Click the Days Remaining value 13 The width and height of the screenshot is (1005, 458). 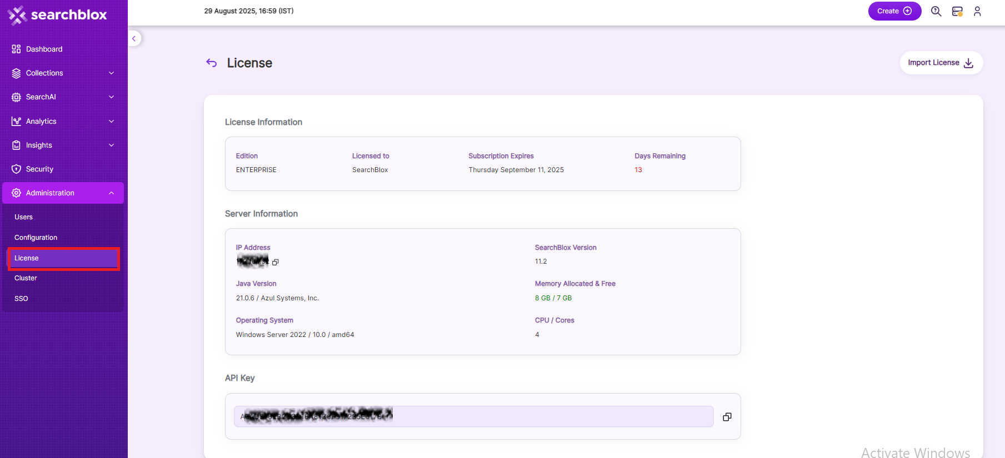(x=638, y=170)
